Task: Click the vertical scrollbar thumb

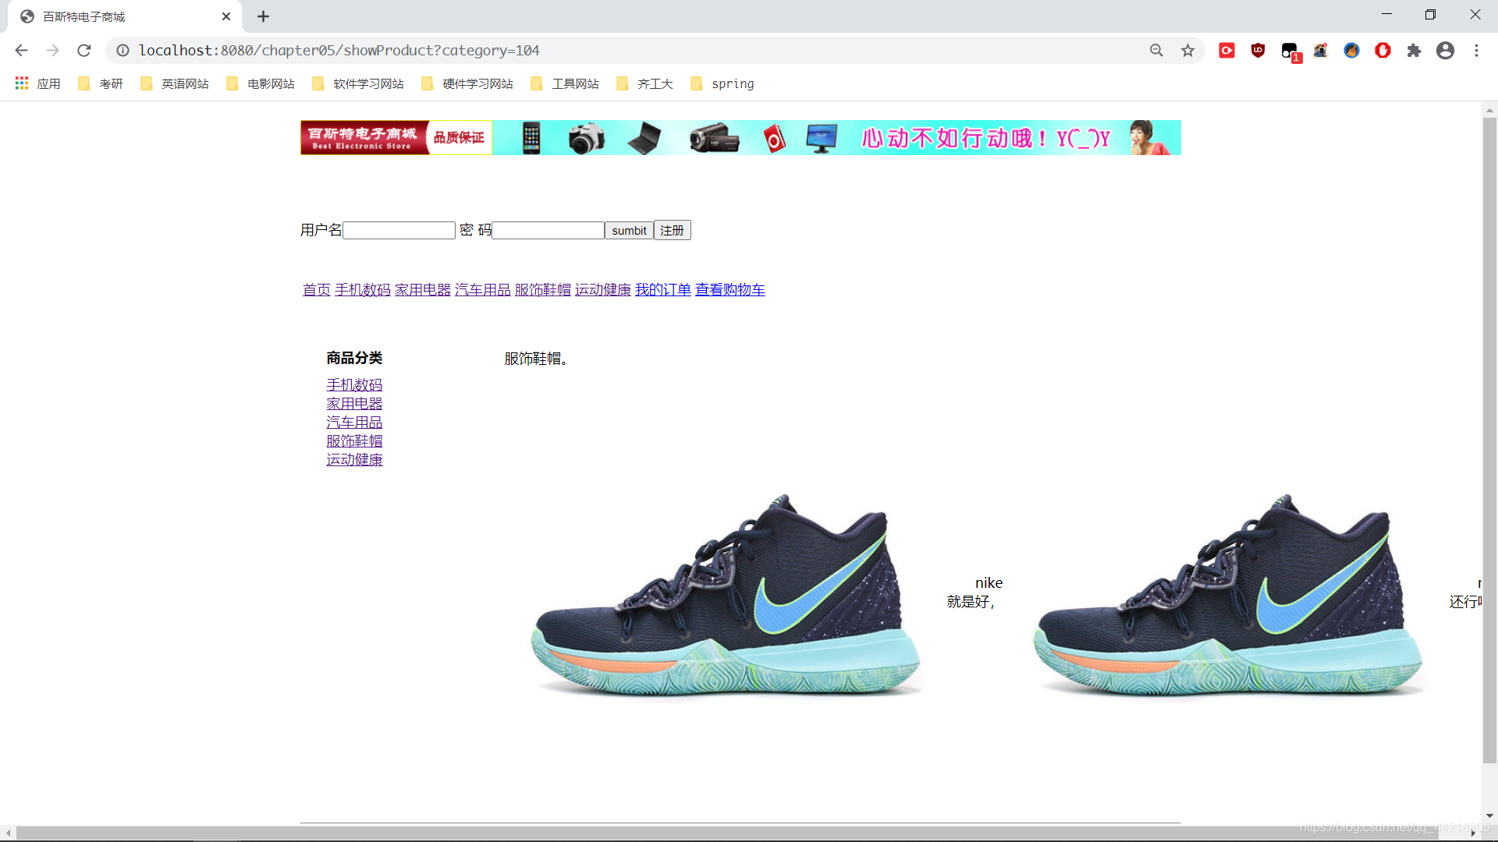Action: (1489, 440)
